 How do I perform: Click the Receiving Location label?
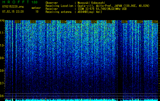pyautogui.click(x=59, y=6)
